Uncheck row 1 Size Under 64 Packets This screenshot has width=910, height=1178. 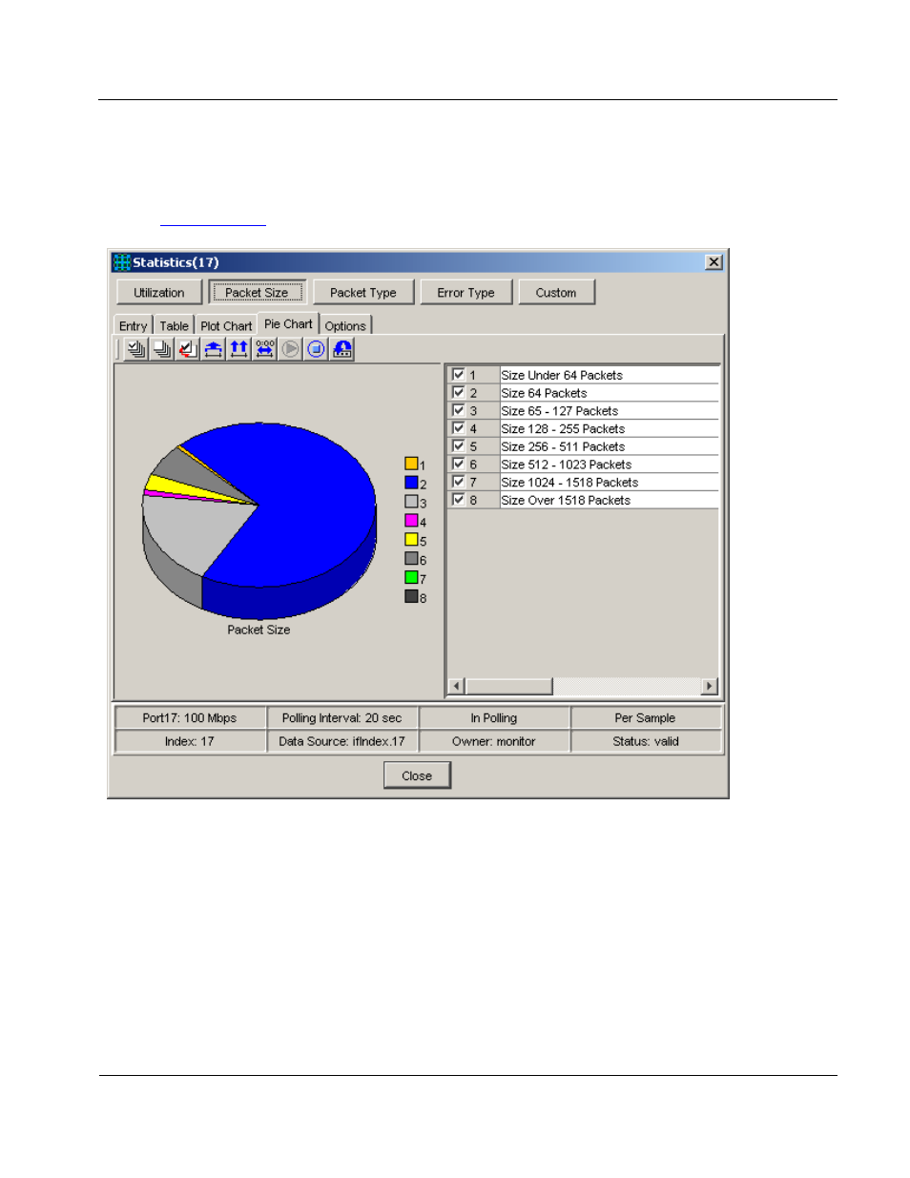[x=459, y=375]
